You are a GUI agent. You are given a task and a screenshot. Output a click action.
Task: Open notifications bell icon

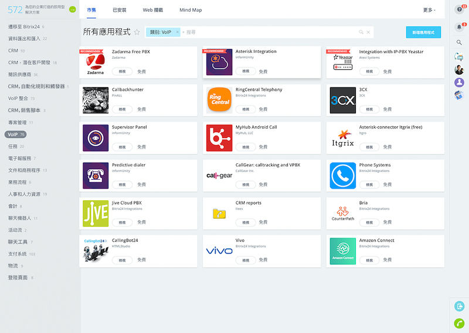tap(460, 27)
